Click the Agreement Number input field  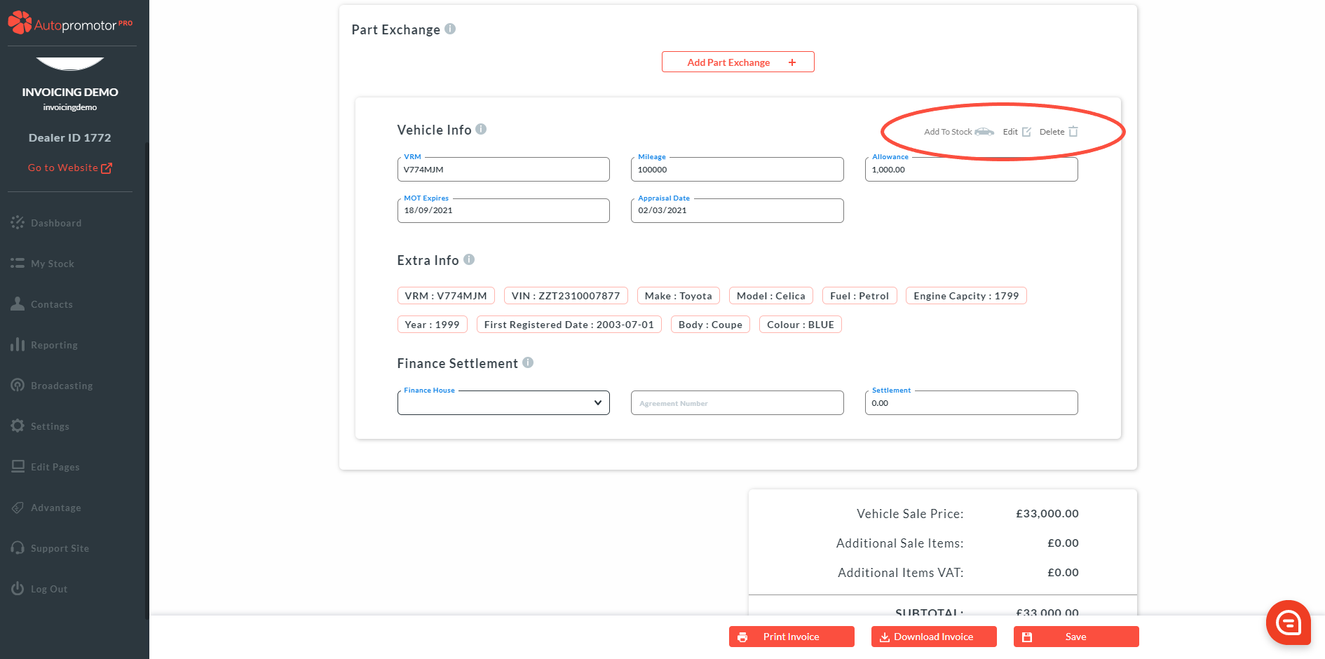click(x=737, y=403)
